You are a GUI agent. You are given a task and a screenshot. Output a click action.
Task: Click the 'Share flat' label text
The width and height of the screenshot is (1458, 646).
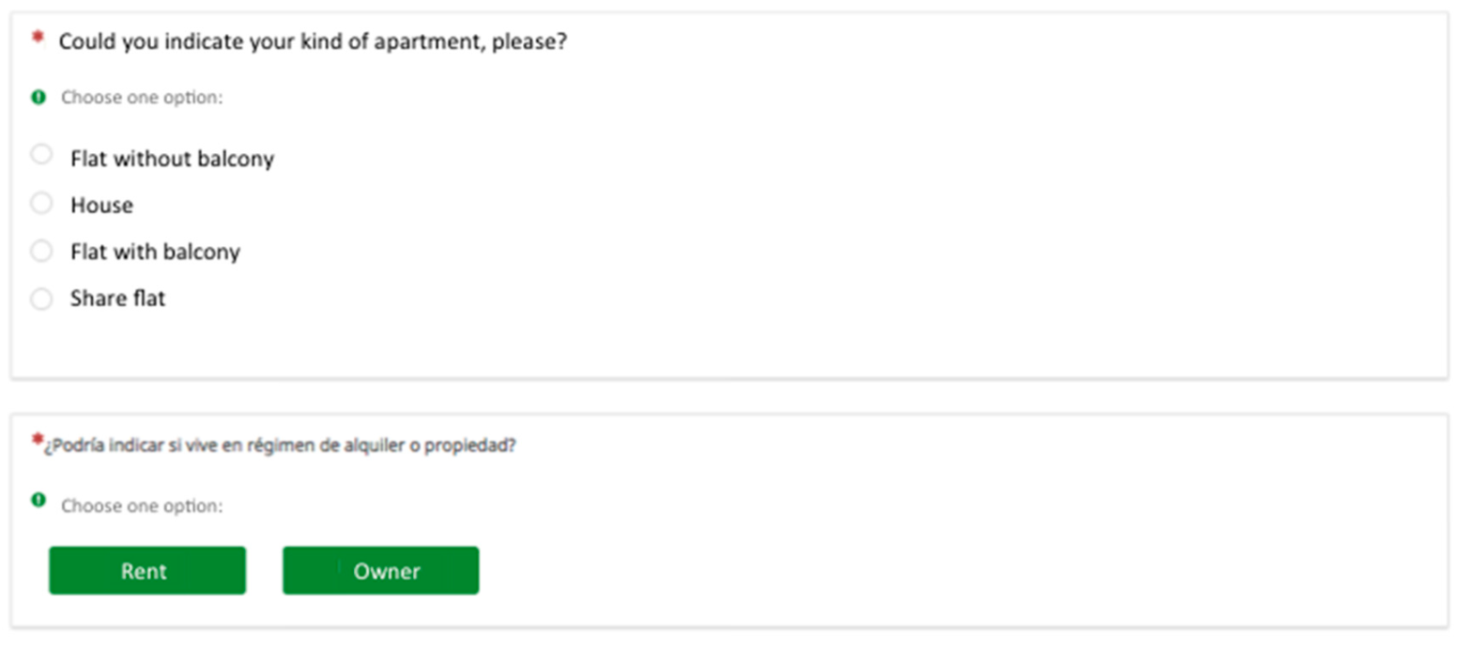(x=117, y=300)
